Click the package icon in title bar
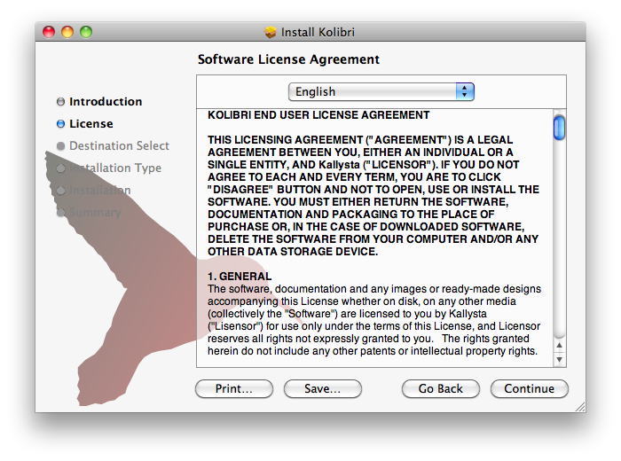The image size is (621, 461). 271,32
